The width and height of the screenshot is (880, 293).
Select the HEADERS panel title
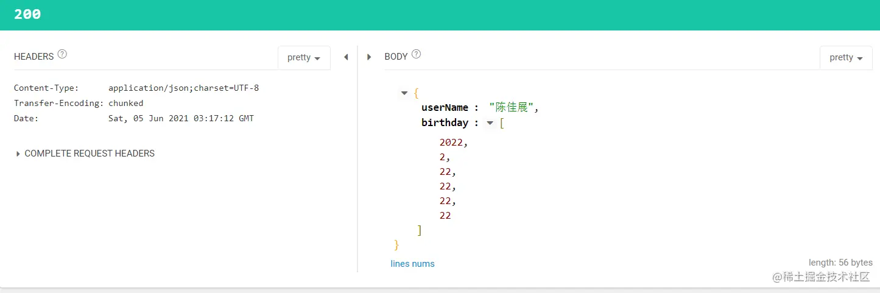point(34,56)
